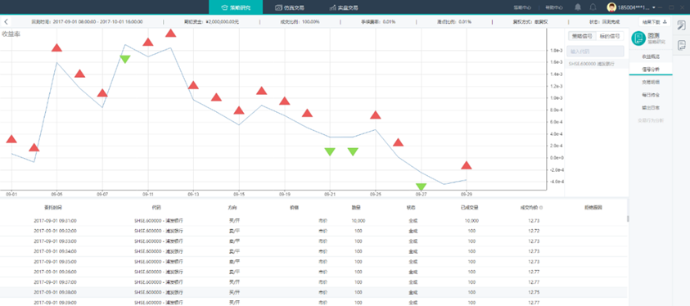Click the 委托时间 column header
Image resolution: width=690 pixels, height=306 pixels.
(53, 207)
